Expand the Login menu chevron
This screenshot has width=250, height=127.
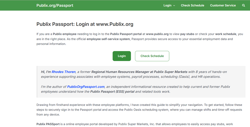pos(174,5)
